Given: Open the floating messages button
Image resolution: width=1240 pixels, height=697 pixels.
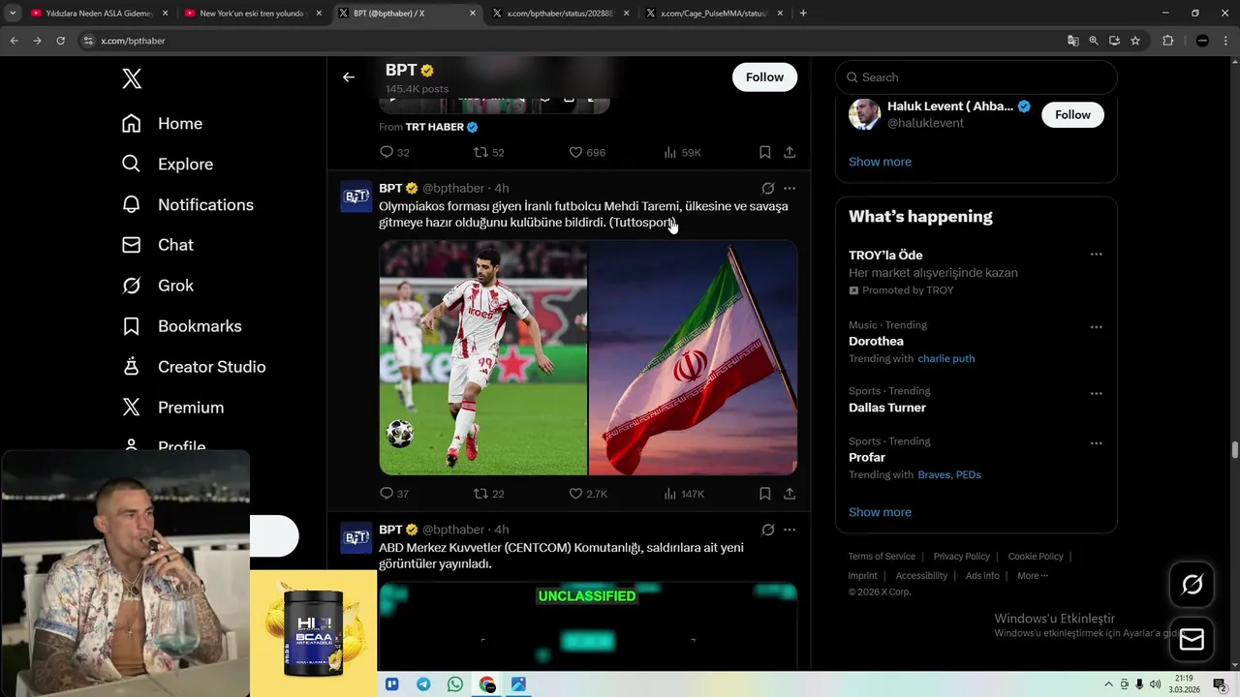Looking at the screenshot, I should (1192, 640).
